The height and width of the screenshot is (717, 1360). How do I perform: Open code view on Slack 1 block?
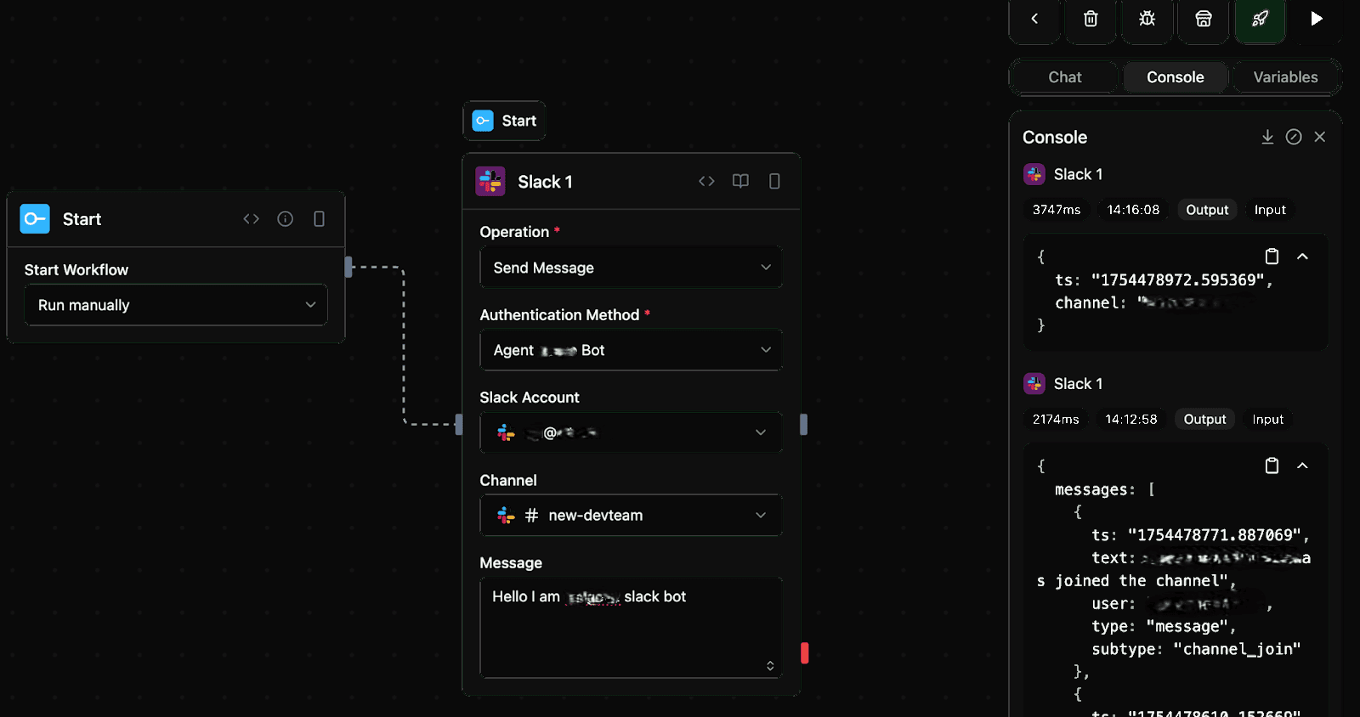pos(706,181)
